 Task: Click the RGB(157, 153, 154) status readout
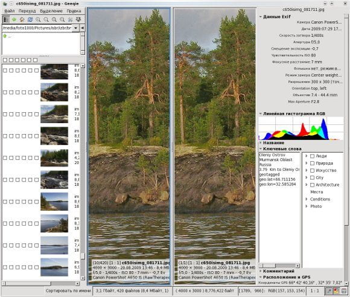coord(287,291)
